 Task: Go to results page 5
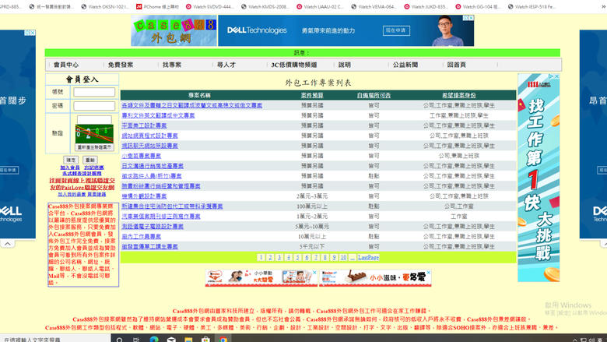coord(297,257)
